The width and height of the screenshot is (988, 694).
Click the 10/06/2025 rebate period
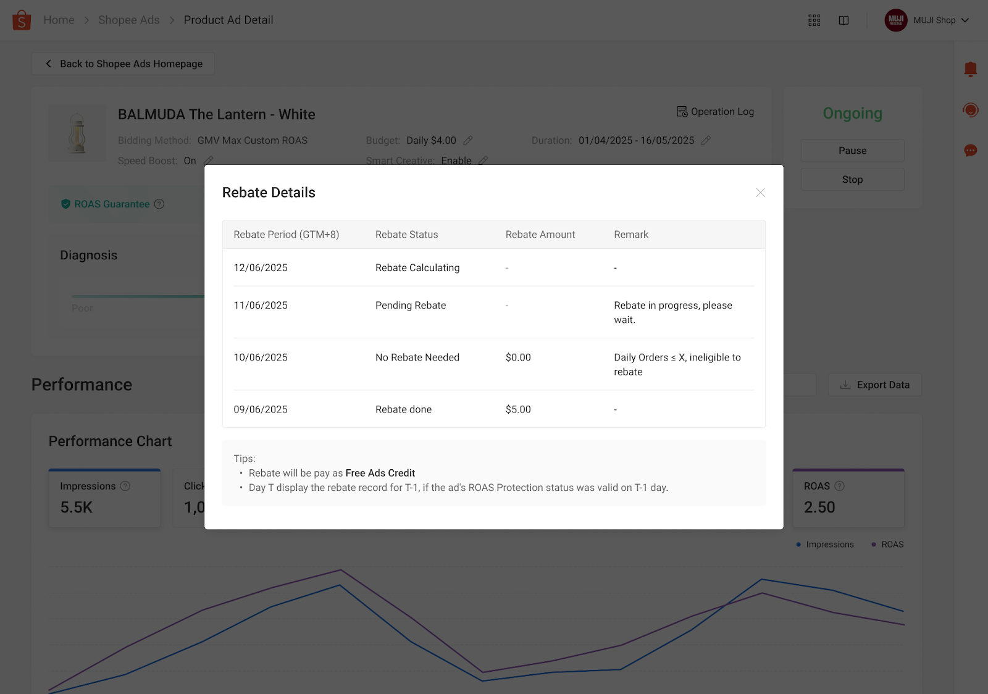[x=261, y=357]
